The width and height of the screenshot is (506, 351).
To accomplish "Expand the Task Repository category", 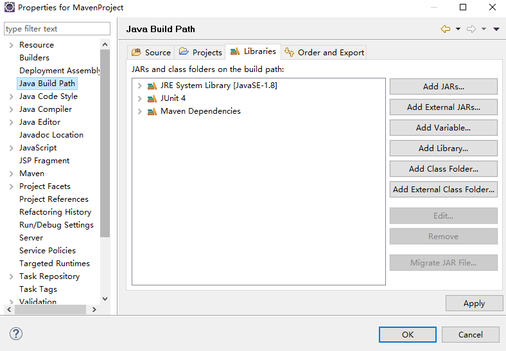I will (12, 276).
